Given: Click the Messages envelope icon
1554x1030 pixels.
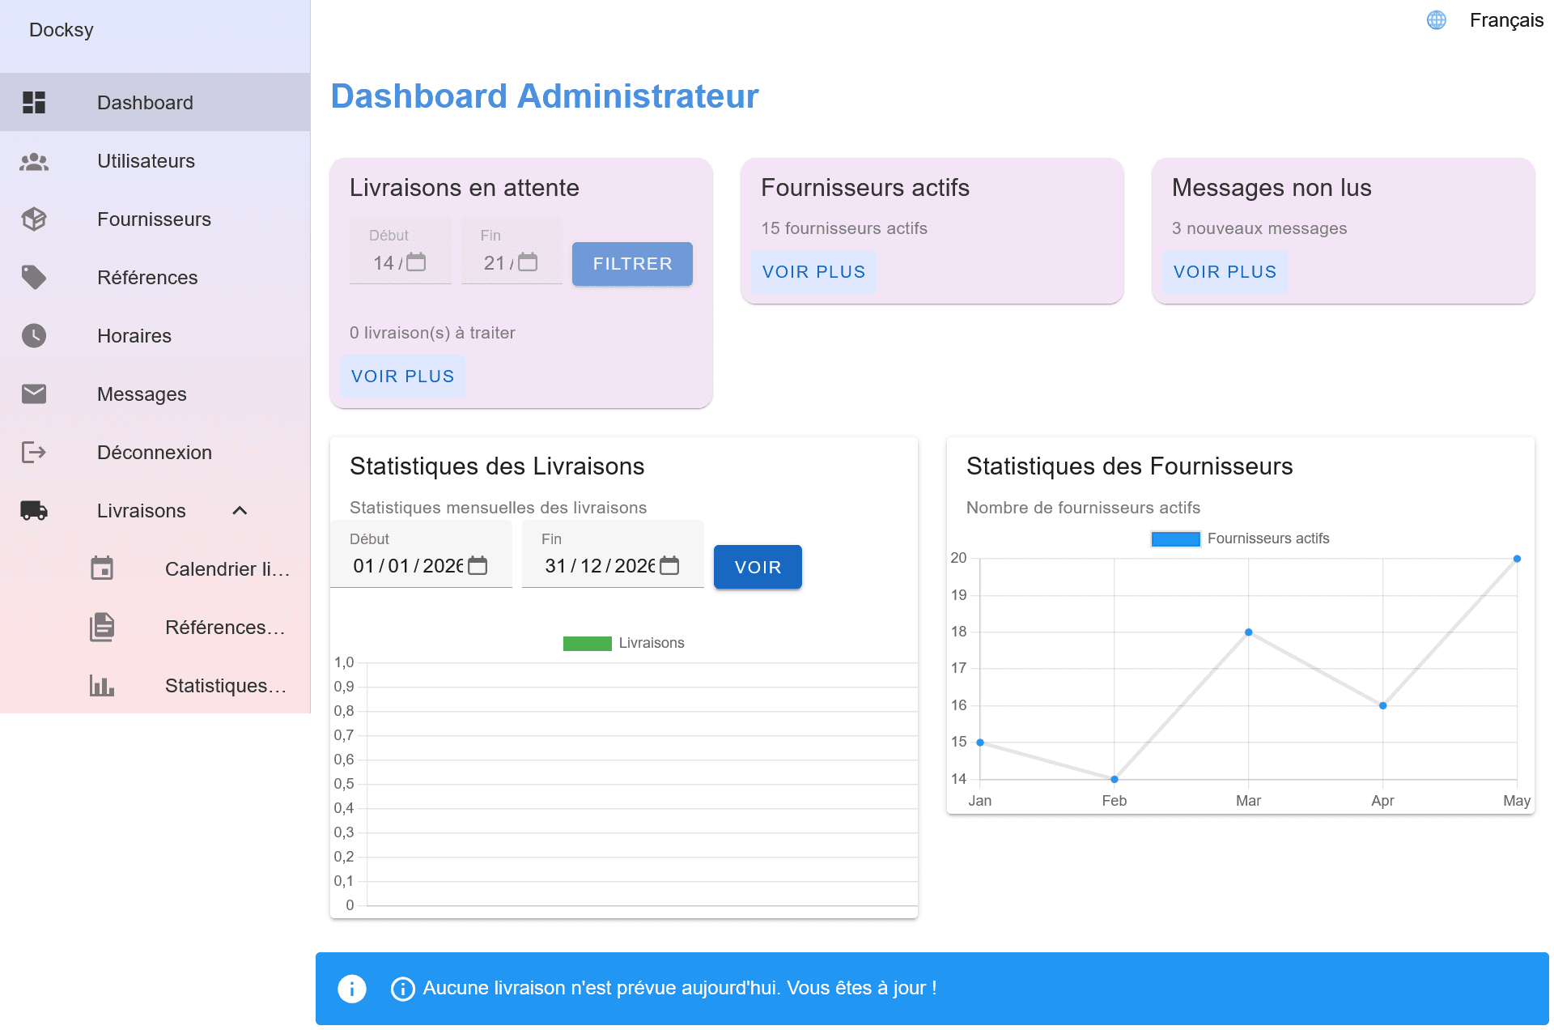Looking at the screenshot, I should (33, 394).
